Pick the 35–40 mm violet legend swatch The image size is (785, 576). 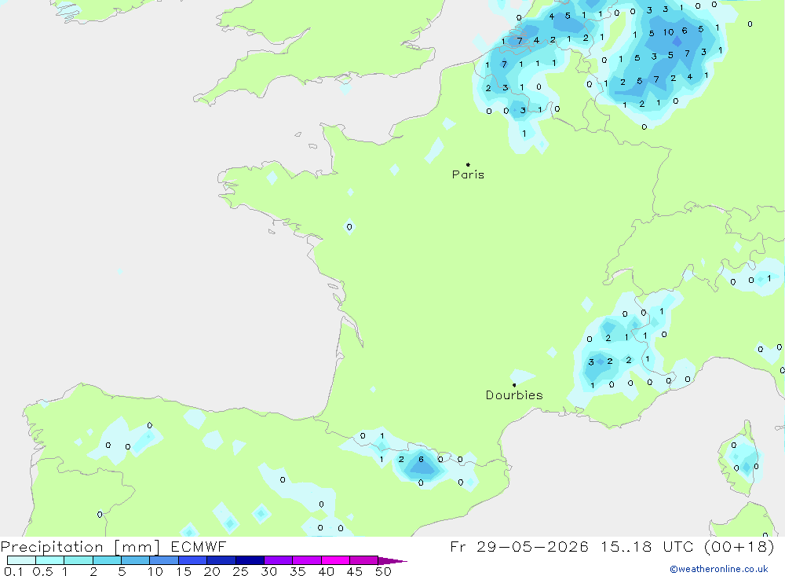pos(307,560)
